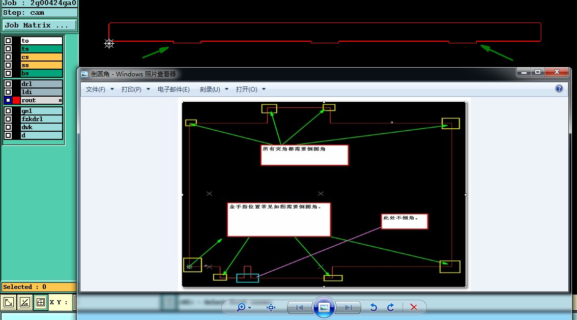Click the grid snap icon beside X Y
577x320 pixels.
41,302
